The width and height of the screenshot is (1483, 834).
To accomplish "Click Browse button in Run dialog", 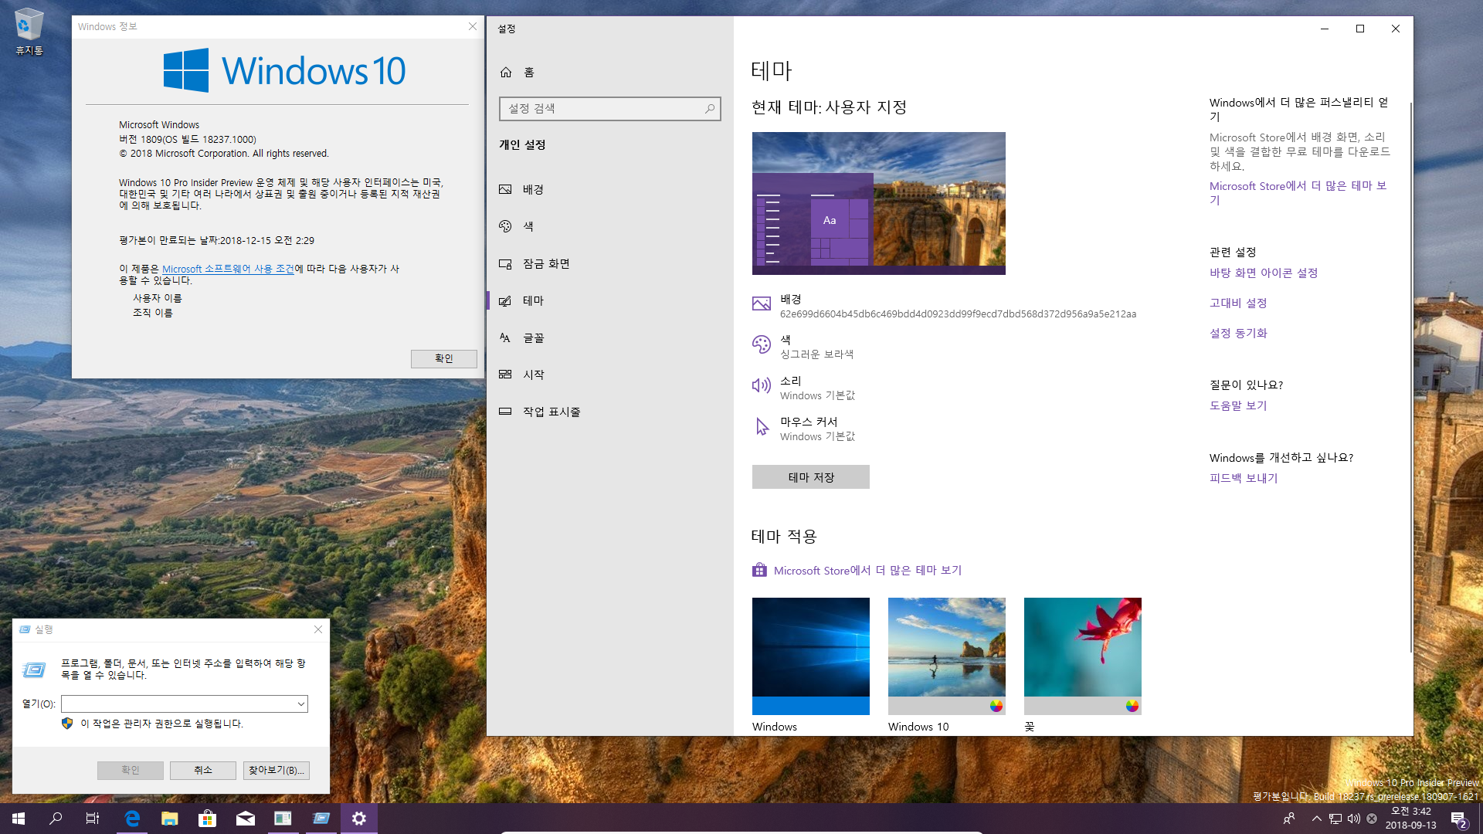I will point(277,770).
